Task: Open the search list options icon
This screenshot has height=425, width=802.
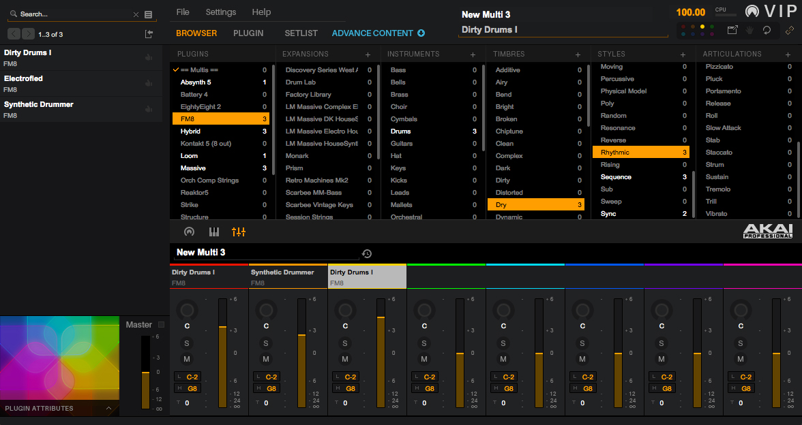Action: pos(149,14)
